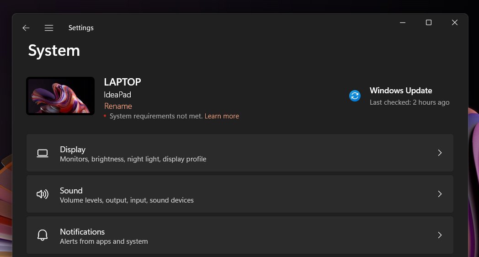Open the hamburger navigation menu
479x257 pixels.
49,28
